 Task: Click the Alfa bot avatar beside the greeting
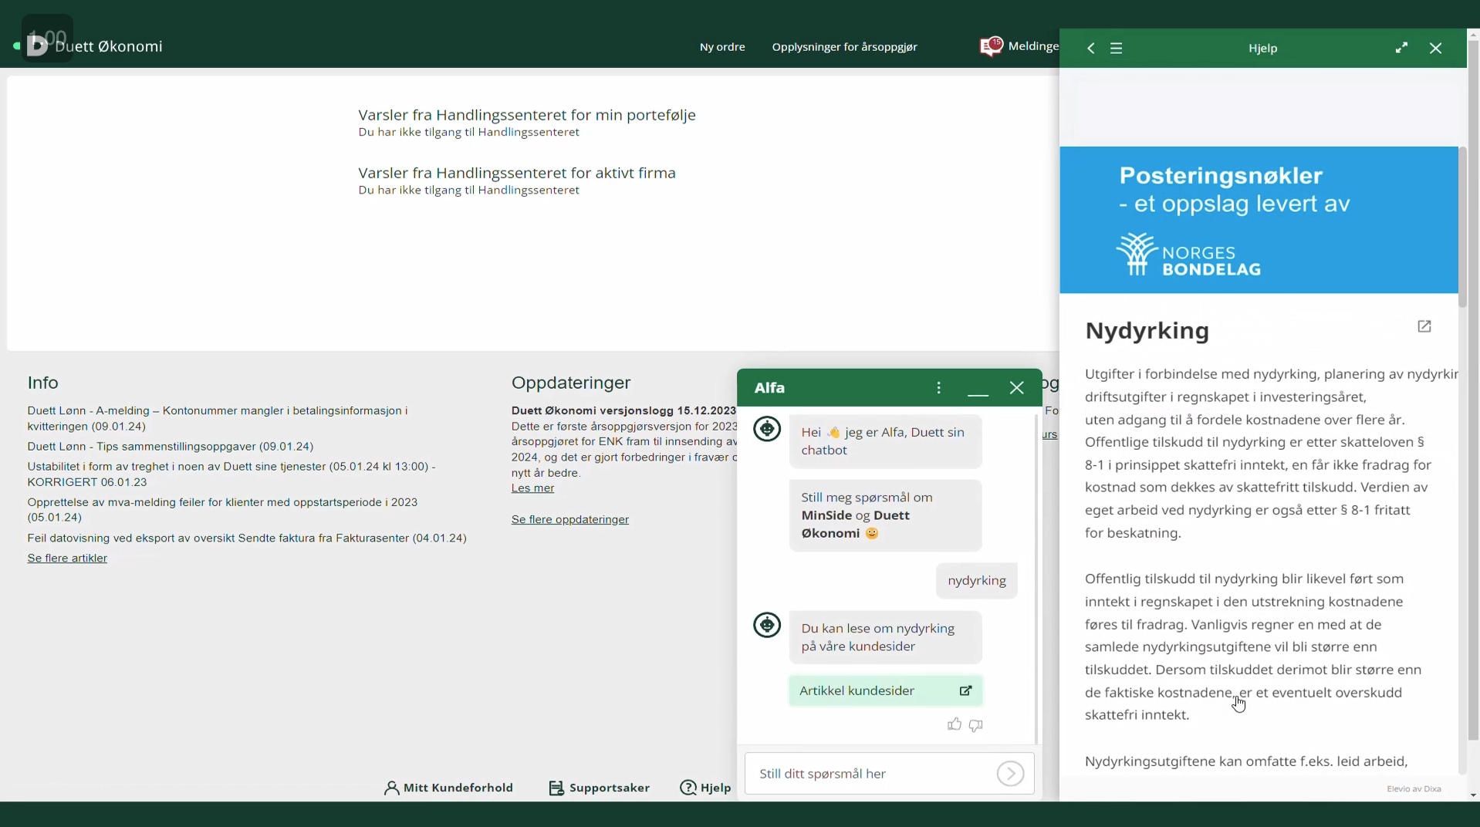tap(767, 429)
